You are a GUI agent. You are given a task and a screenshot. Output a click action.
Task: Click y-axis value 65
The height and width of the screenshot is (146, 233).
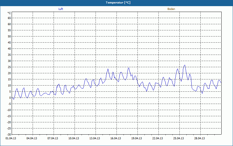9,18
